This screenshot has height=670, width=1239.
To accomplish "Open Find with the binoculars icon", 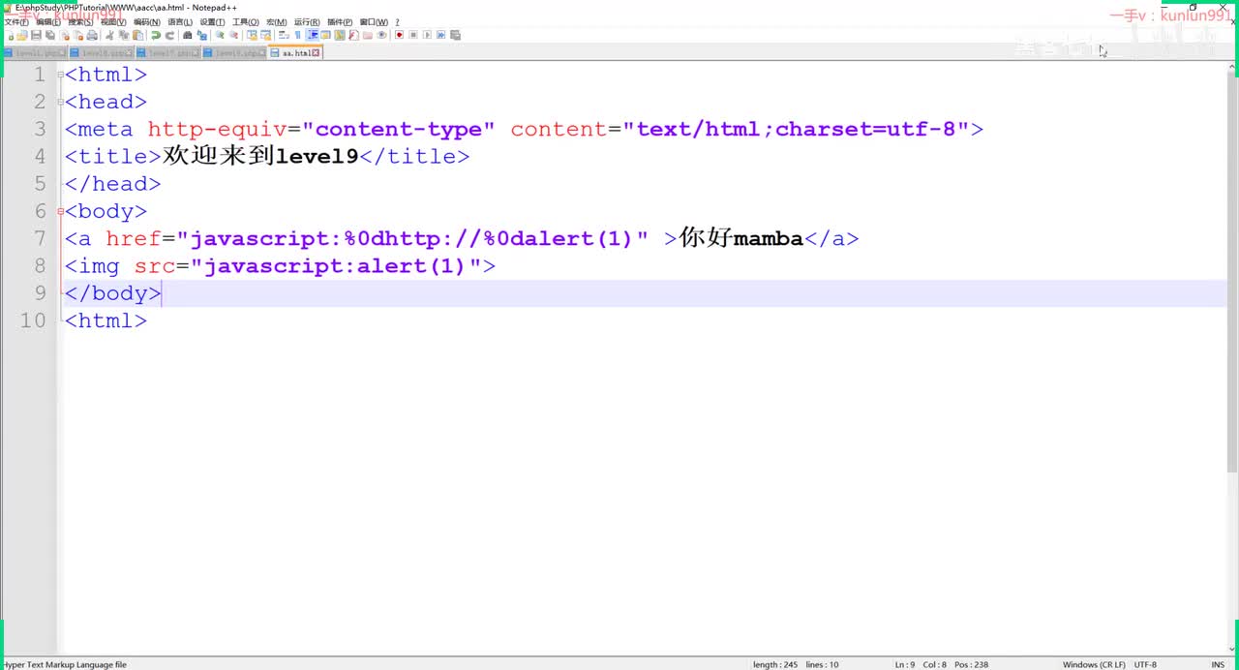I will tap(187, 35).
